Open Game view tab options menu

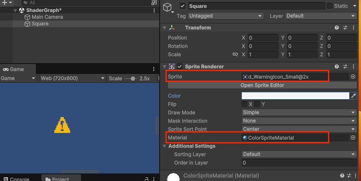click(x=154, y=69)
